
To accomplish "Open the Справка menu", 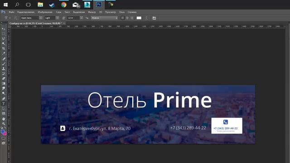I will click(132, 12).
